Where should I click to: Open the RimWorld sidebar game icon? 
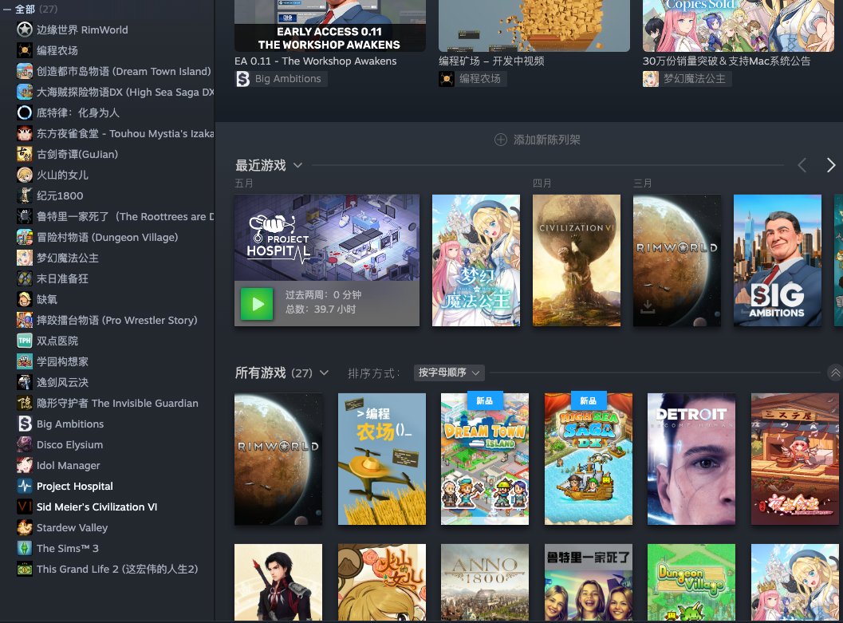[x=24, y=30]
